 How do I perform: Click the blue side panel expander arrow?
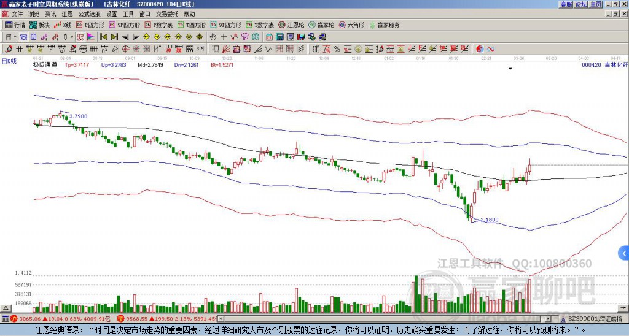[624, 253]
